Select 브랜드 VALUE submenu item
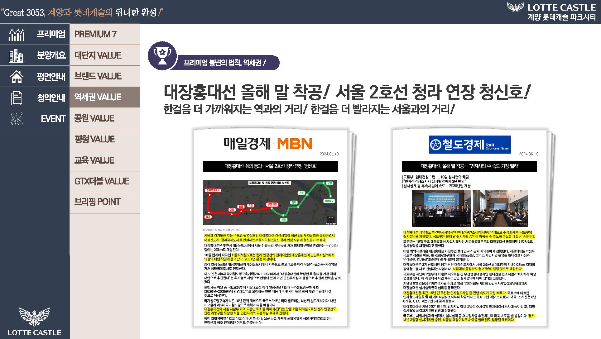This screenshot has width=601, height=339. pyautogui.click(x=105, y=76)
